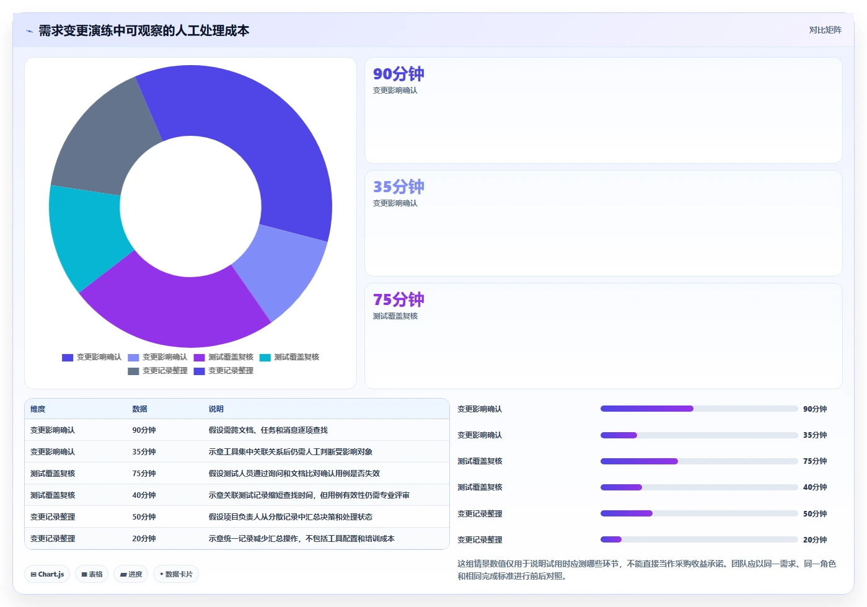Toggle light-blue 变更影响确认 legend item
Screen dimensions: 867x607
[157, 357]
